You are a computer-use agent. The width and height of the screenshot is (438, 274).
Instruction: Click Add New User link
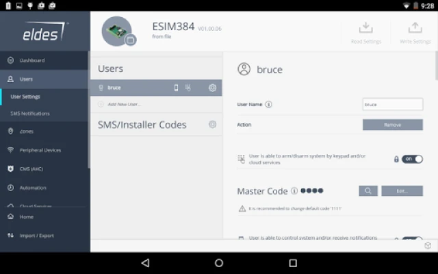[124, 104]
